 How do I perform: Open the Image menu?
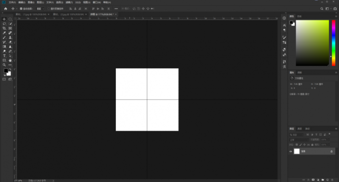coord(31,2)
